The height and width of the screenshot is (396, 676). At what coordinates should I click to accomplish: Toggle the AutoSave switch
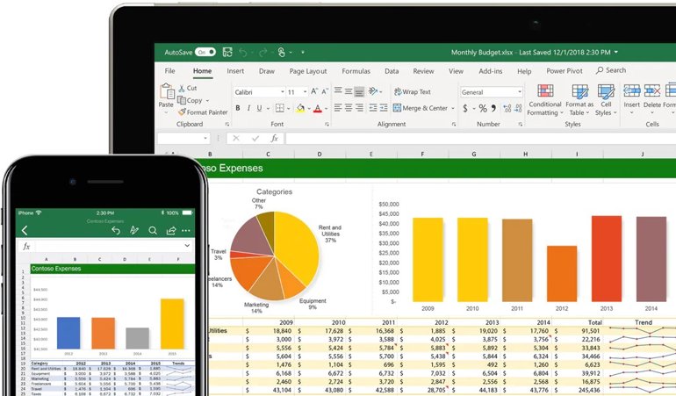[x=205, y=53]
